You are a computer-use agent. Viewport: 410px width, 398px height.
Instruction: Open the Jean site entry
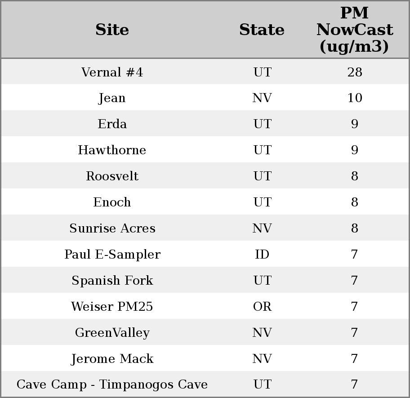(112, 98)
